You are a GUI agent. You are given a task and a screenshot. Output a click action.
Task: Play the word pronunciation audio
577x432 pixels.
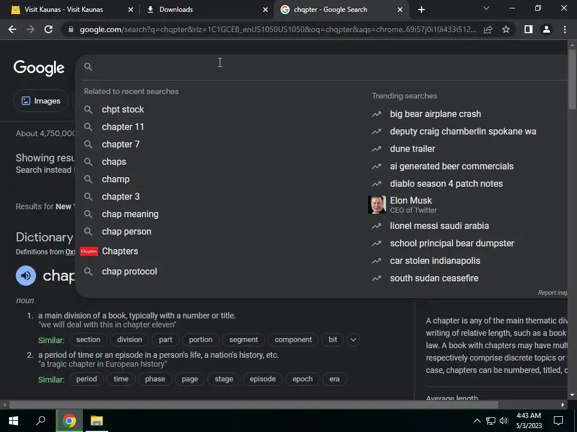click(x=26, y=276)
